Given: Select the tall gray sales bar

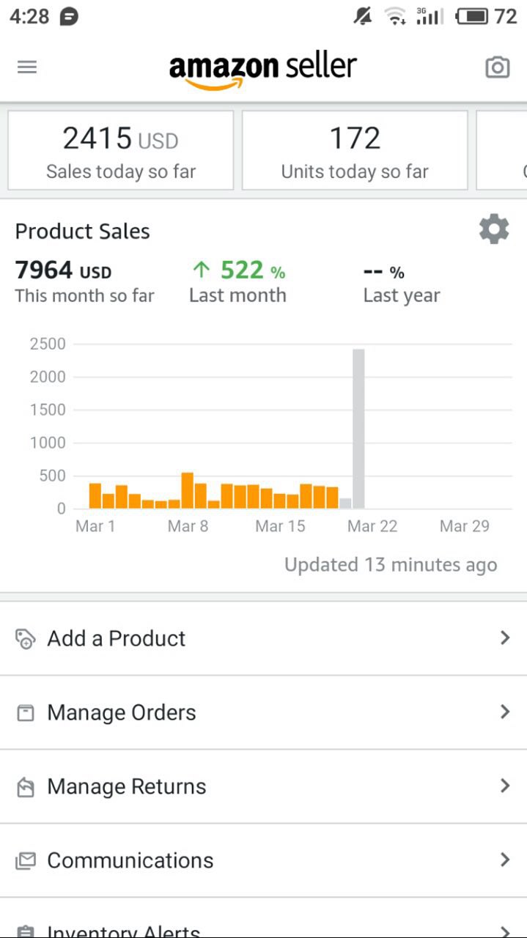Looking at the screenshot, I should (358, 429).
